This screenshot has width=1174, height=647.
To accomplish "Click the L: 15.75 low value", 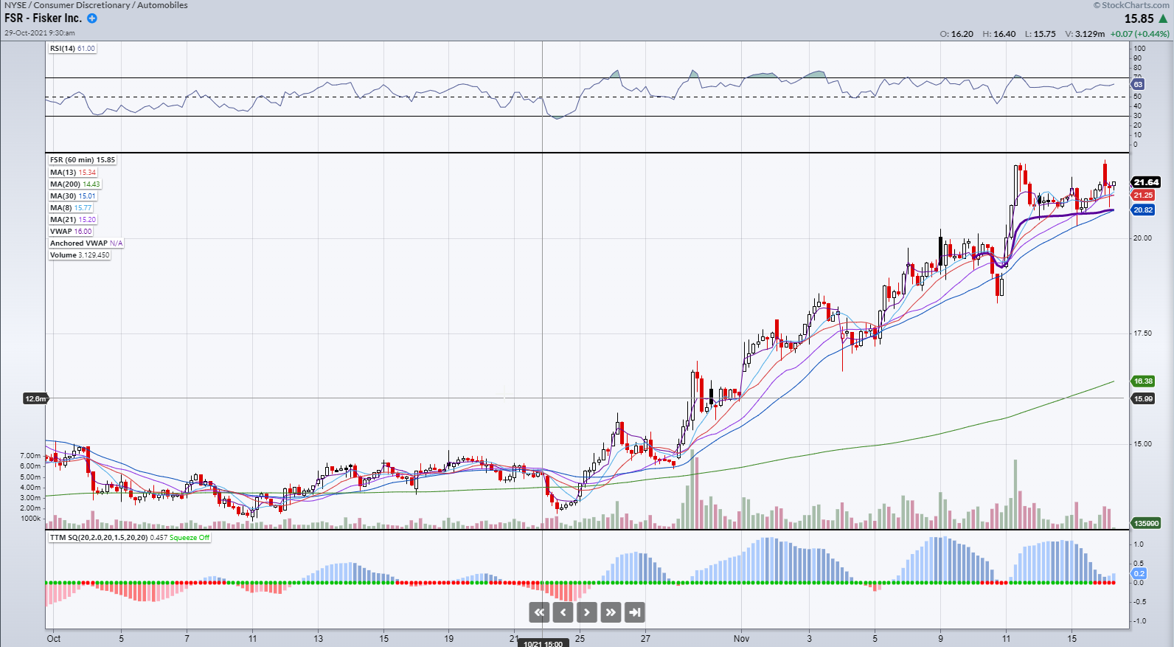I will click(1040, 34).
